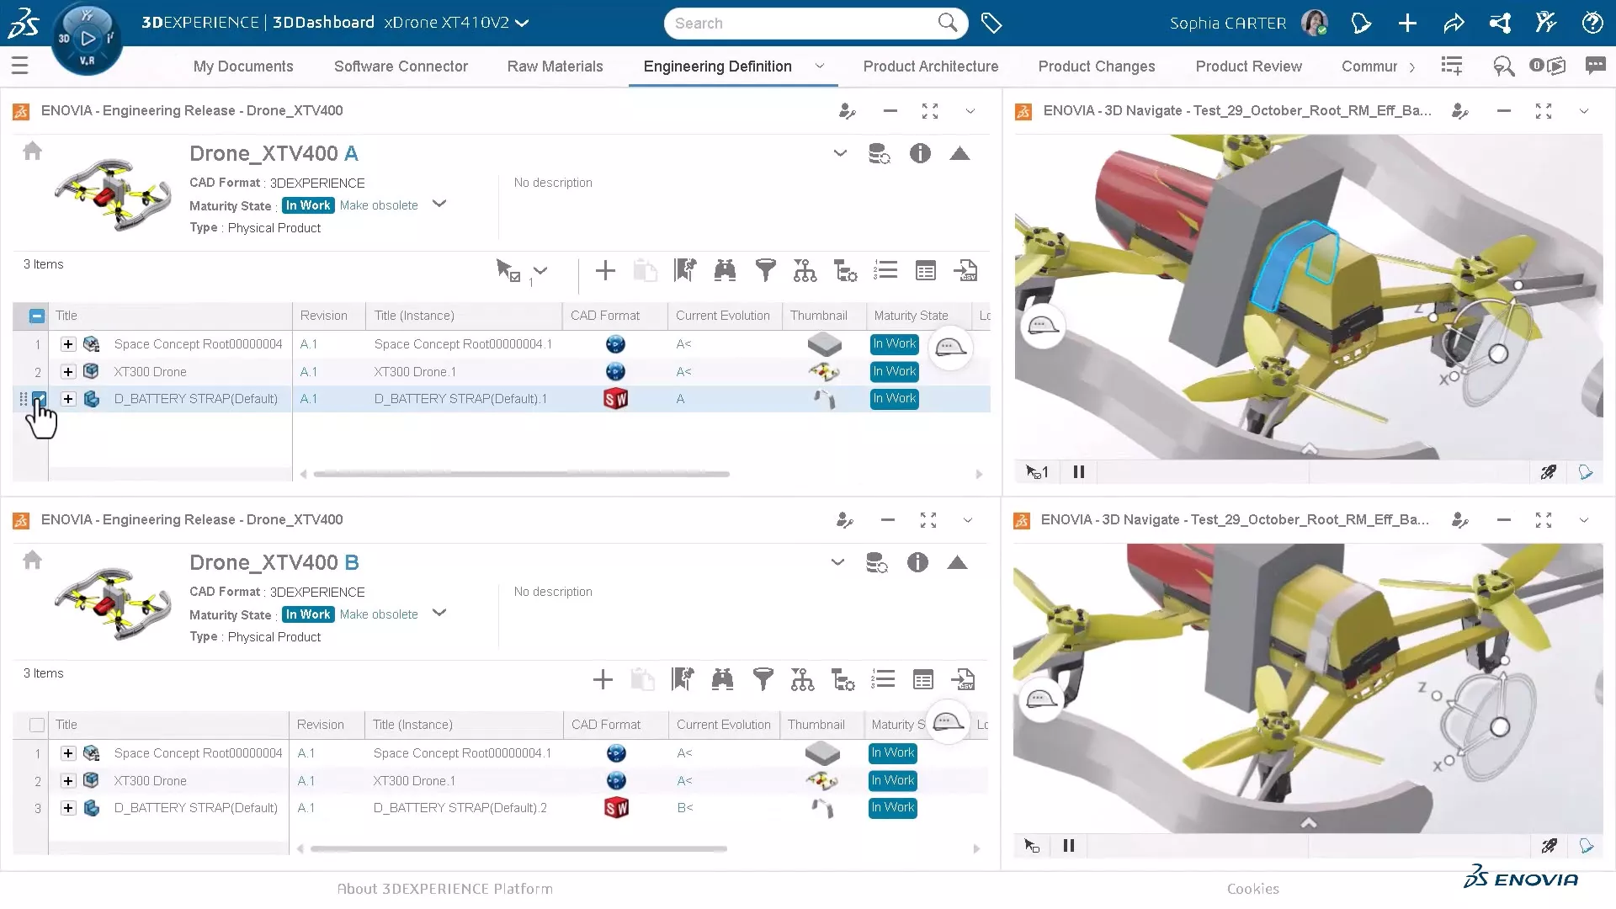1616x909 pixels.
Task: Click the structure tree icon in upper toolbar
Action: (x=805, y=271)
